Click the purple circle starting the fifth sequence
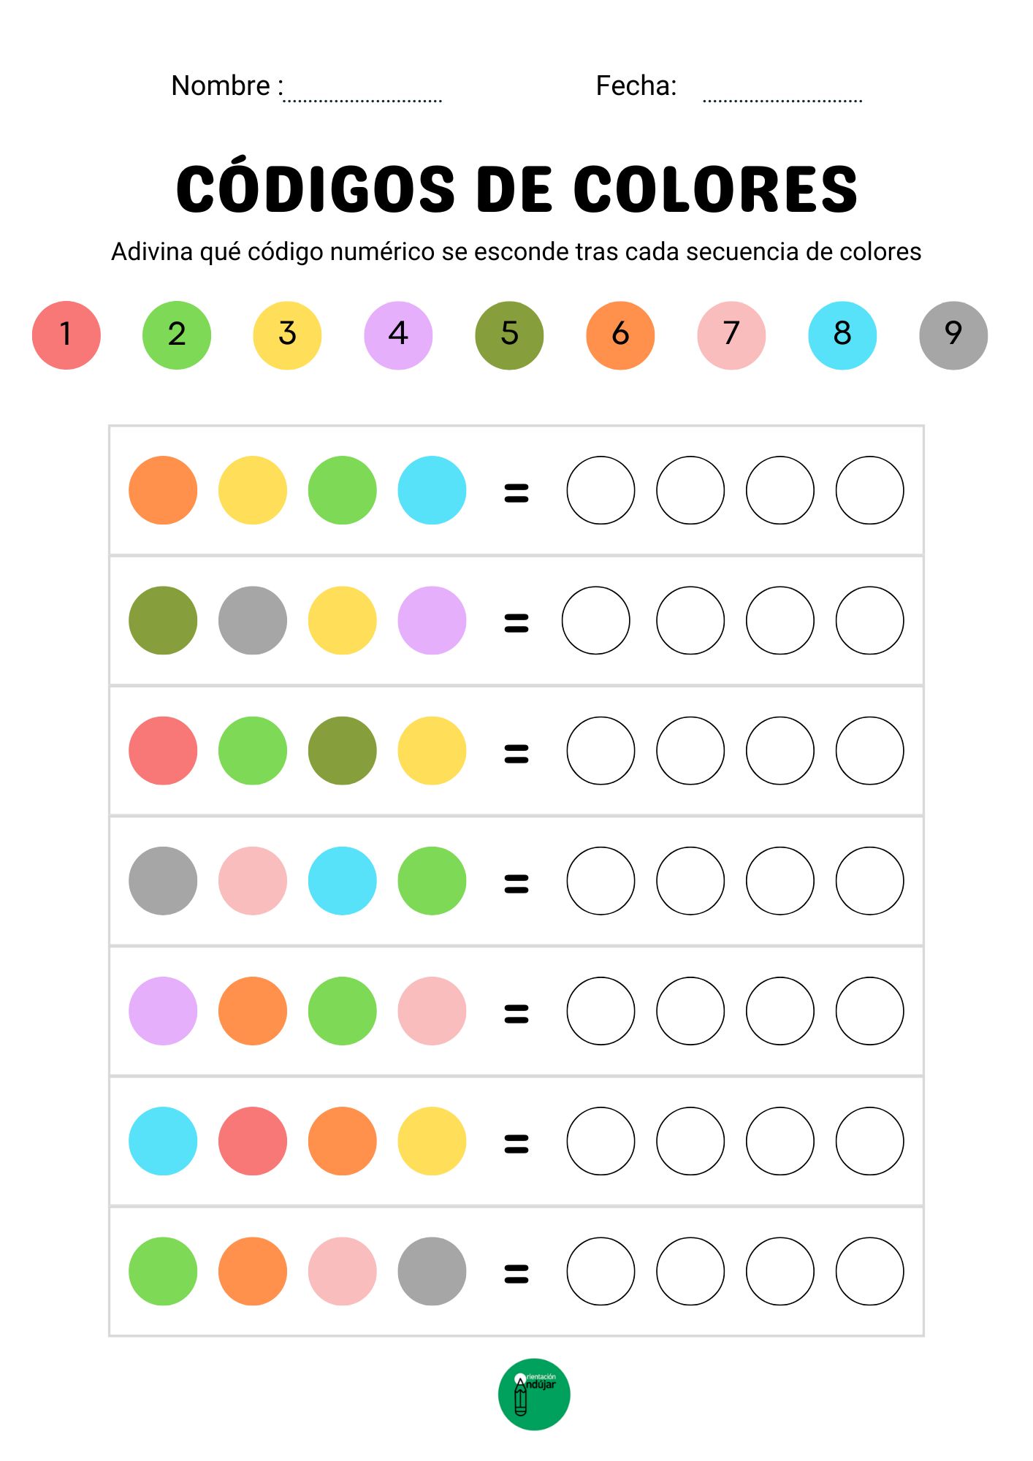 pos(163,1011)
